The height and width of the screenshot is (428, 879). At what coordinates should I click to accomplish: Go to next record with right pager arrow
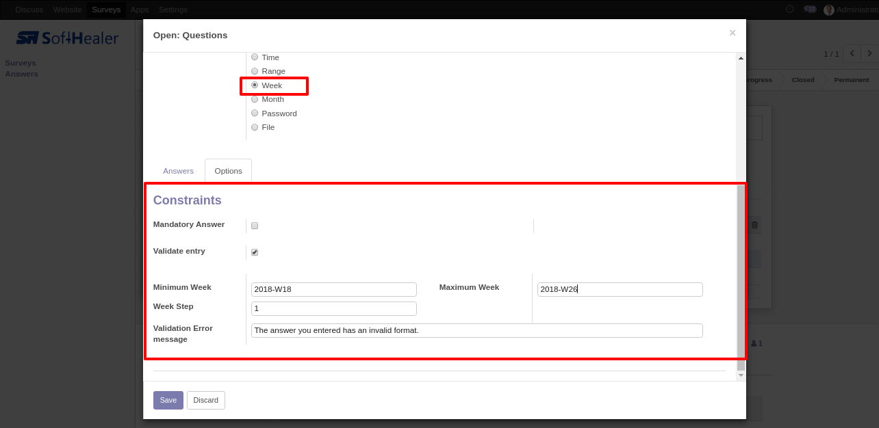tap(869, 53)
